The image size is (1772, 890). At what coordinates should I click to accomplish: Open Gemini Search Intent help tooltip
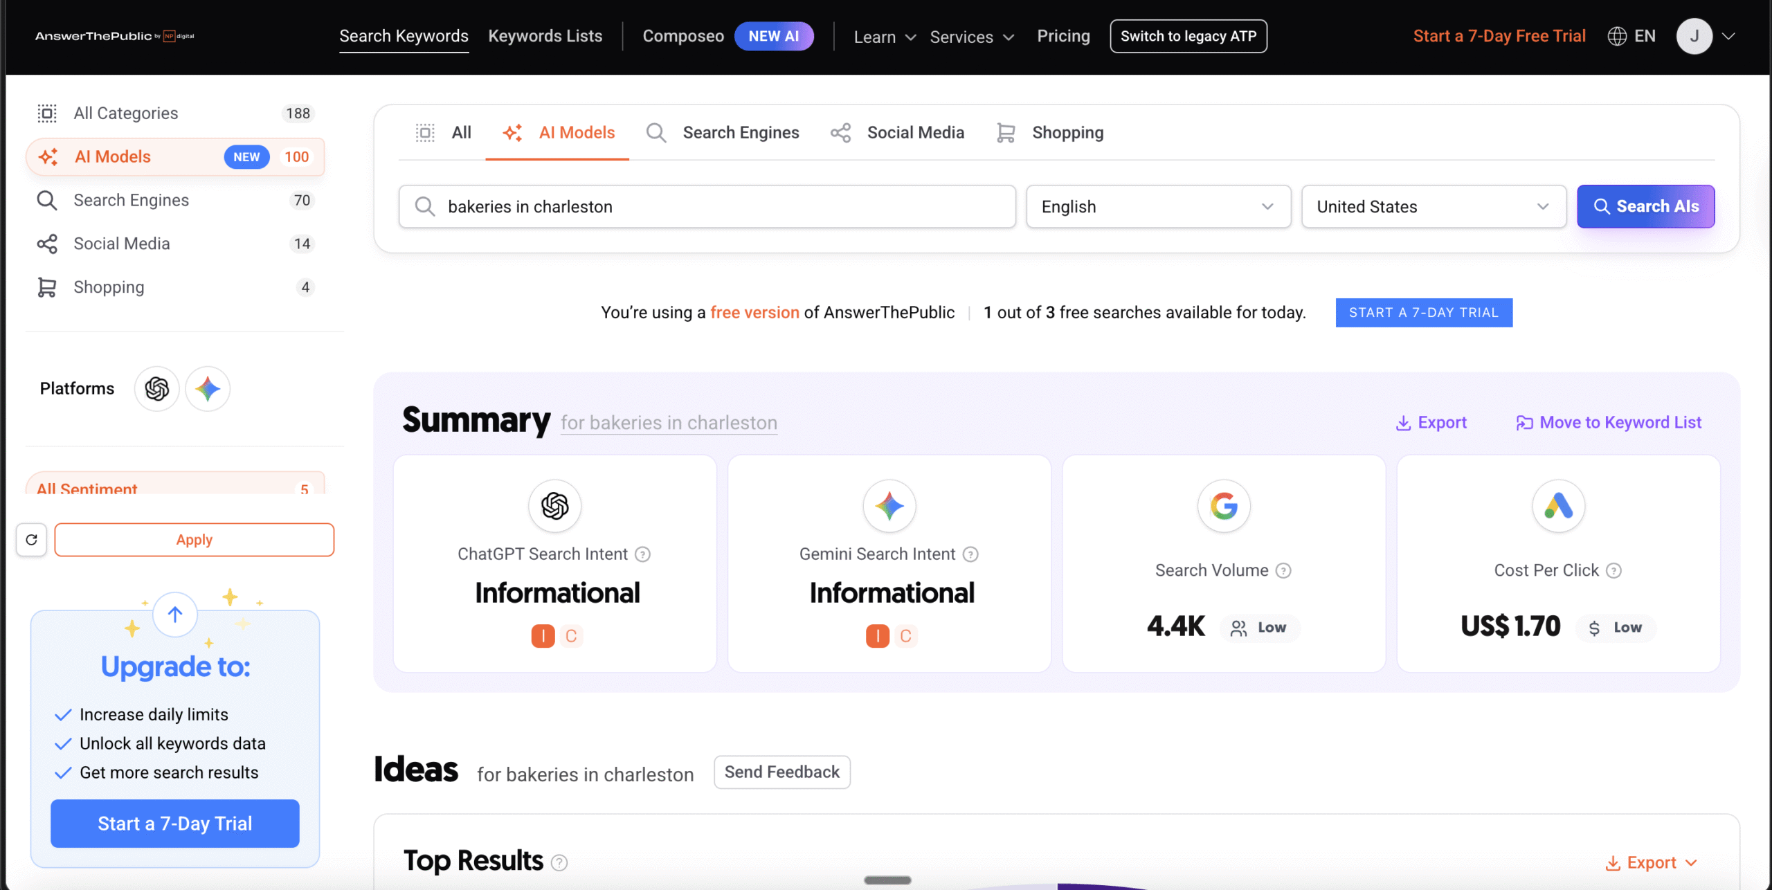pyautogui.click(x=971, y=554)
